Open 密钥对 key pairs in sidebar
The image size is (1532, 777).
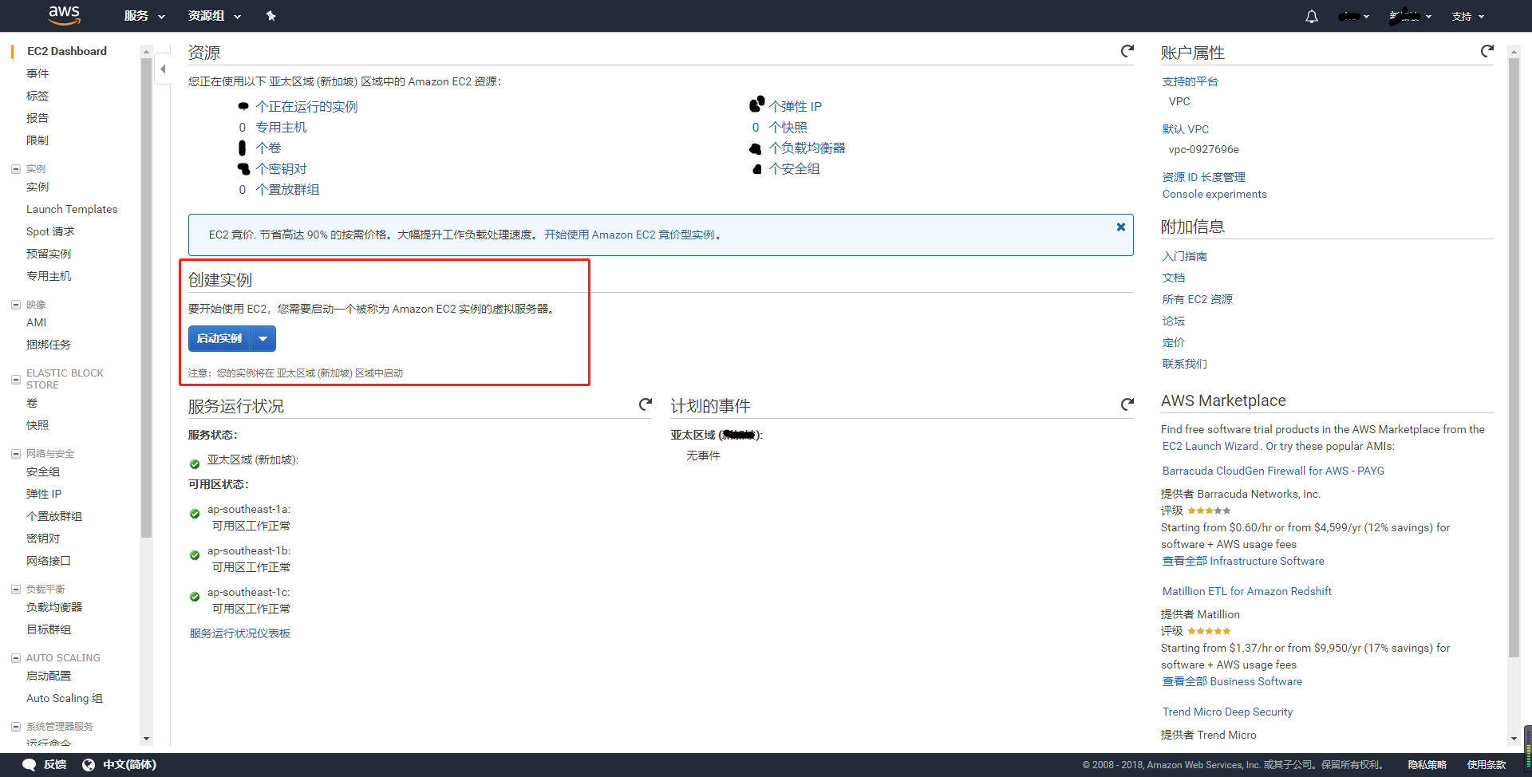click(x=43, y=539)
